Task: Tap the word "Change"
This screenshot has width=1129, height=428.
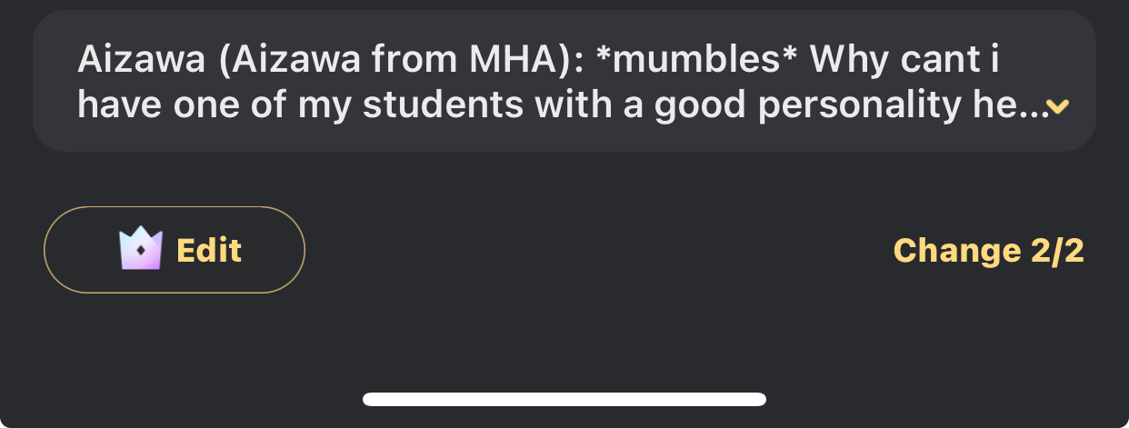Action: pyautogui.click(x=957, y=250)
